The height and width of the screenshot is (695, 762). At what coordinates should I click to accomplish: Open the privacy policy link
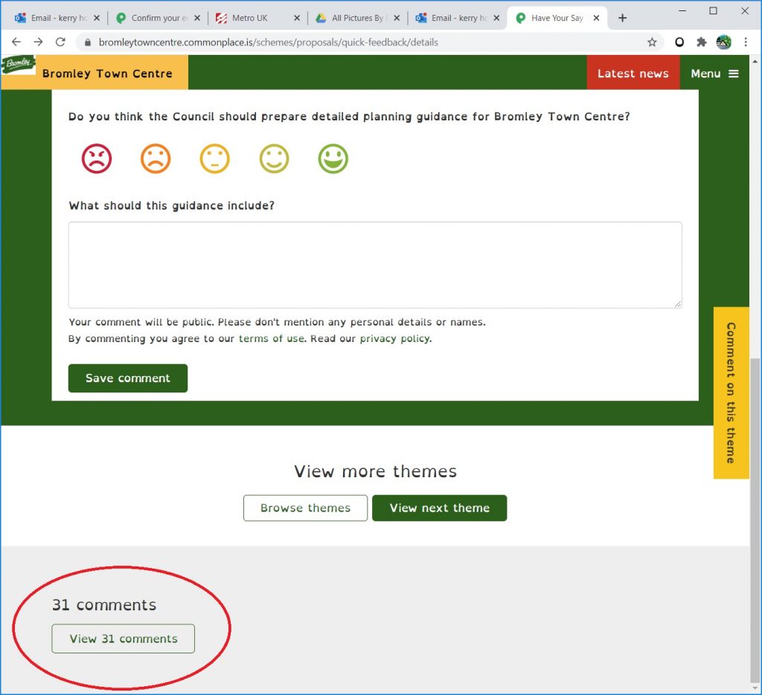pos(394,338)
